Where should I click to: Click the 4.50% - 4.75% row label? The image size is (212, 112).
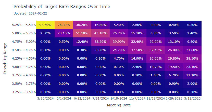tap(24, 50)
